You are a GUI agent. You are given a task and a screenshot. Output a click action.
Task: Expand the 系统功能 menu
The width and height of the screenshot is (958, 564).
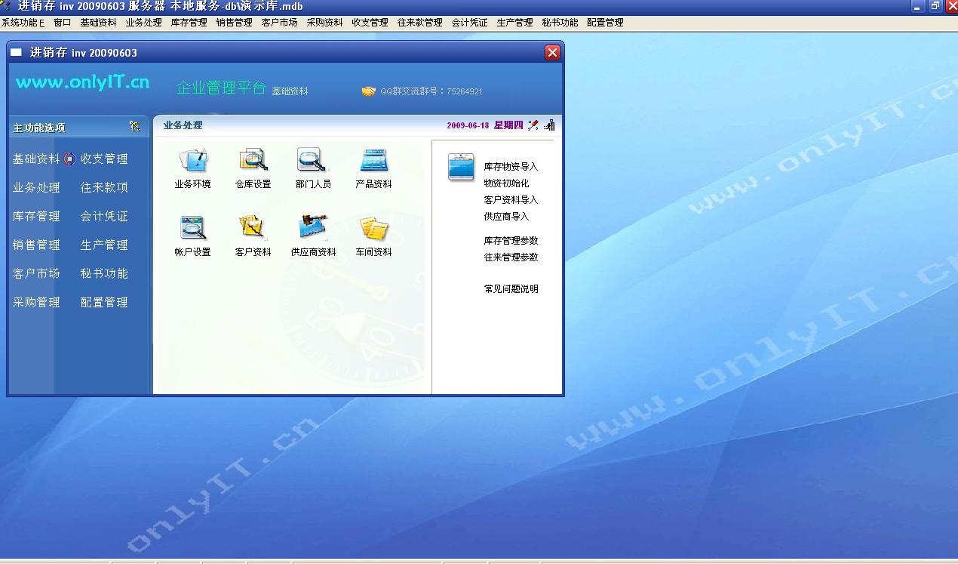click(x=23, y=23)
